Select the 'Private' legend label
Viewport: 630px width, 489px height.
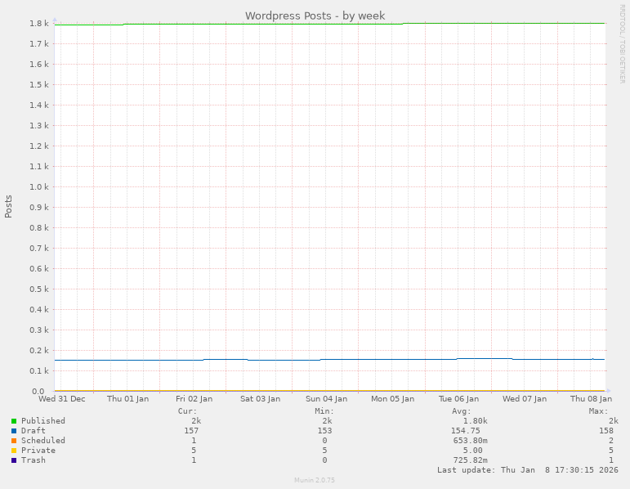pyautogui.click(x=38, y=451)
